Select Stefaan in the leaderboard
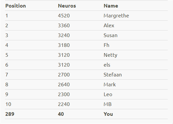The width and height of the screenshot is (173, 124). 113,75
